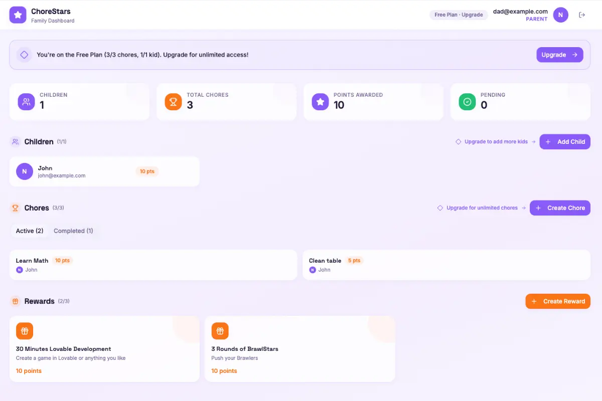602x401 pixels.
Task: Select the Active chores tab
Action: point(29,231)
